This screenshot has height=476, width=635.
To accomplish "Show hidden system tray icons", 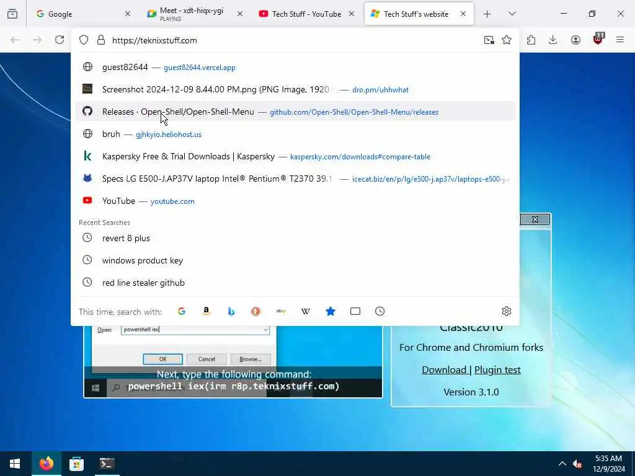I will point(562,464).
